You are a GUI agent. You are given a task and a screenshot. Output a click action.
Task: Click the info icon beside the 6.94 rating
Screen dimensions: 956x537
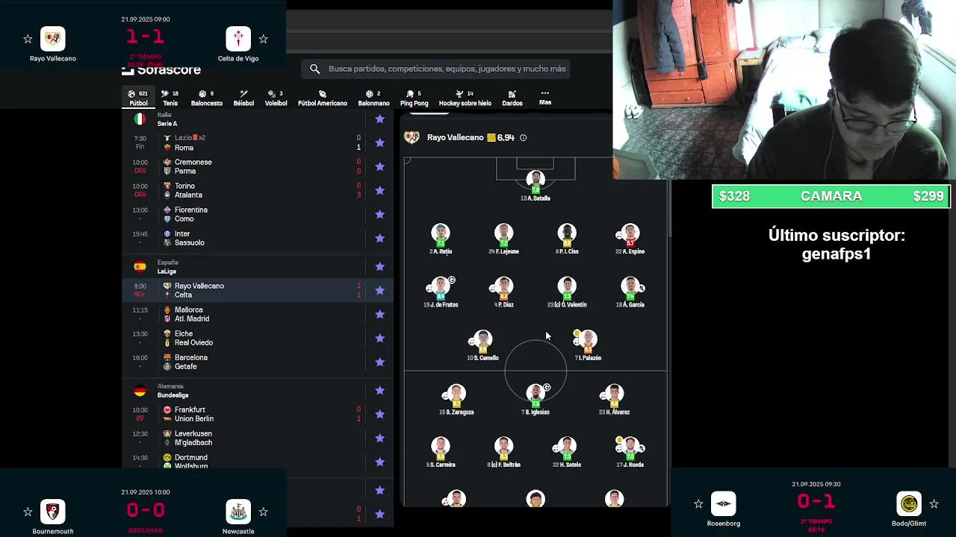[x=523, y=138]
